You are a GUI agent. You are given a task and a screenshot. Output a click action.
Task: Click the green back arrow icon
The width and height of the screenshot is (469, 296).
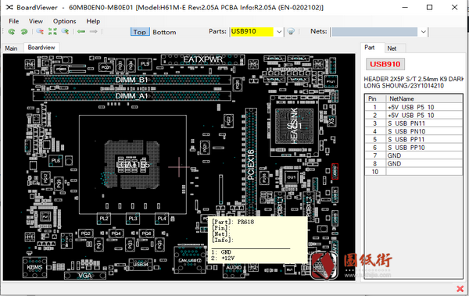81,31
